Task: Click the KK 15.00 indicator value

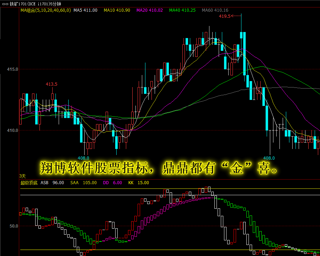Action: [139, 183]
